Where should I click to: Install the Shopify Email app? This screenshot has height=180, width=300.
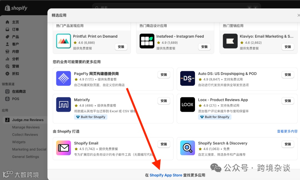click(x=164, y=144)
